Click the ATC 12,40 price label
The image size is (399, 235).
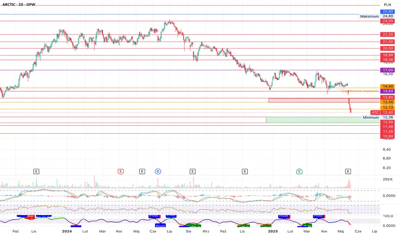383,112
